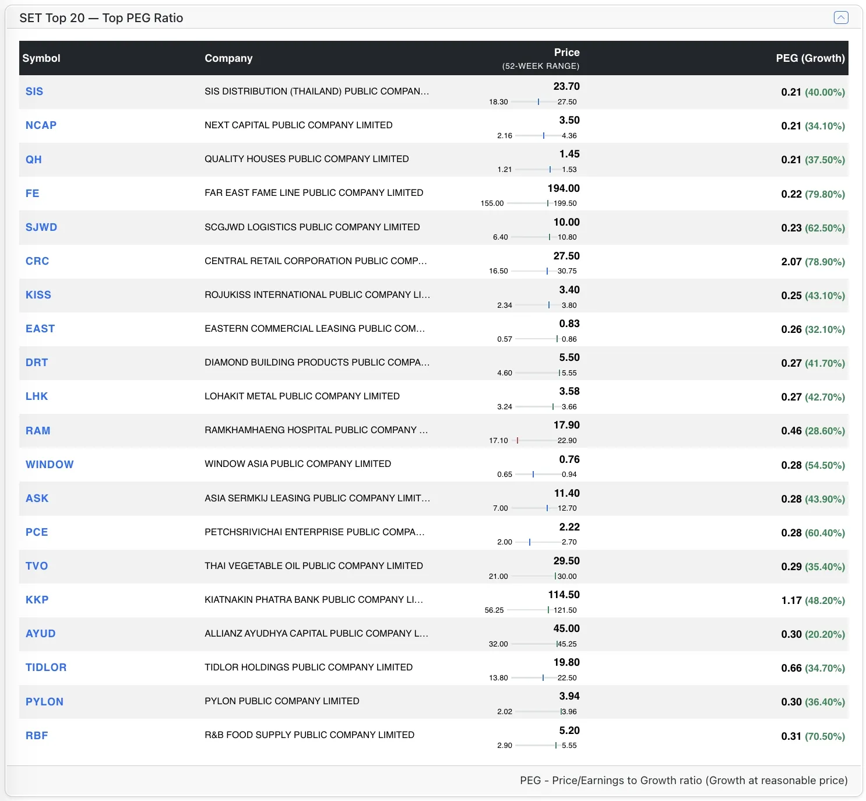
Task: Collapse the Top PEG Ratio panel
Action: pos(841,17)
